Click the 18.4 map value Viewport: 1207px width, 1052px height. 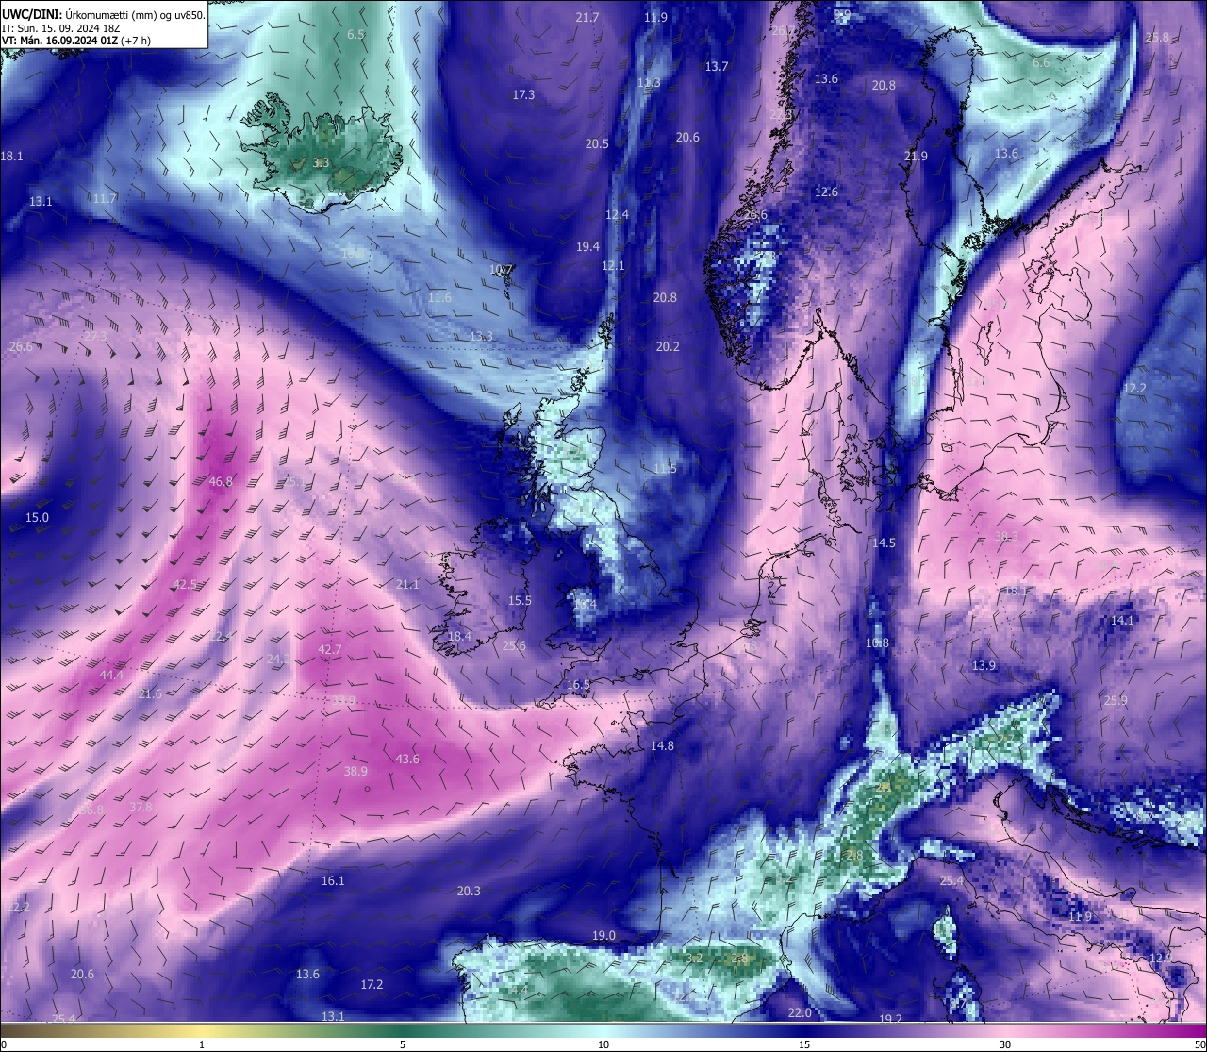(459, 637)
